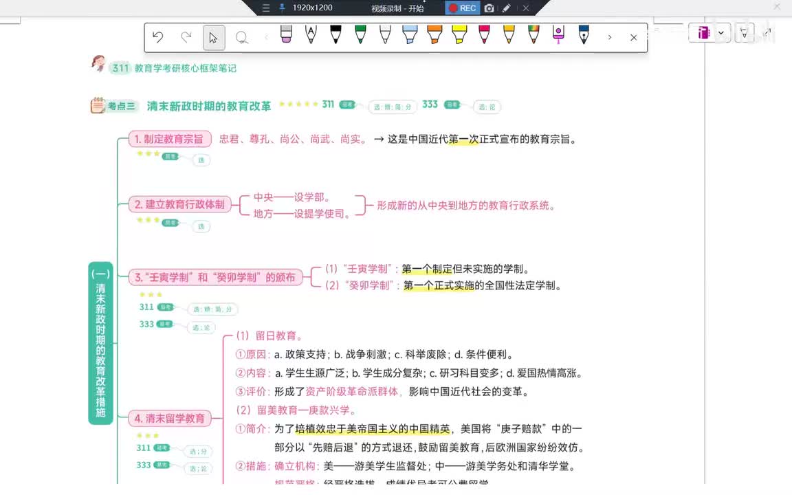This screenshot has width=792, height=495.
Task: Choose the eraser tool
Action: (x=286, y=34)
